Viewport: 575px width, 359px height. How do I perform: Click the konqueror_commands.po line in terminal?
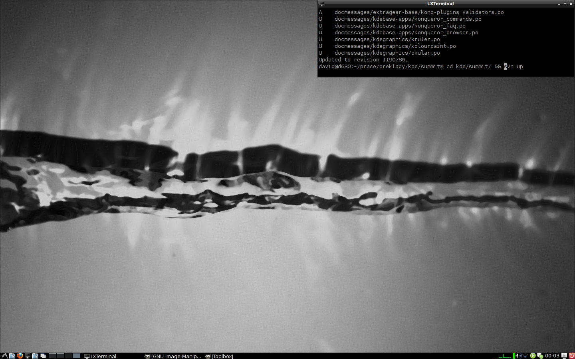click(400, 19)
